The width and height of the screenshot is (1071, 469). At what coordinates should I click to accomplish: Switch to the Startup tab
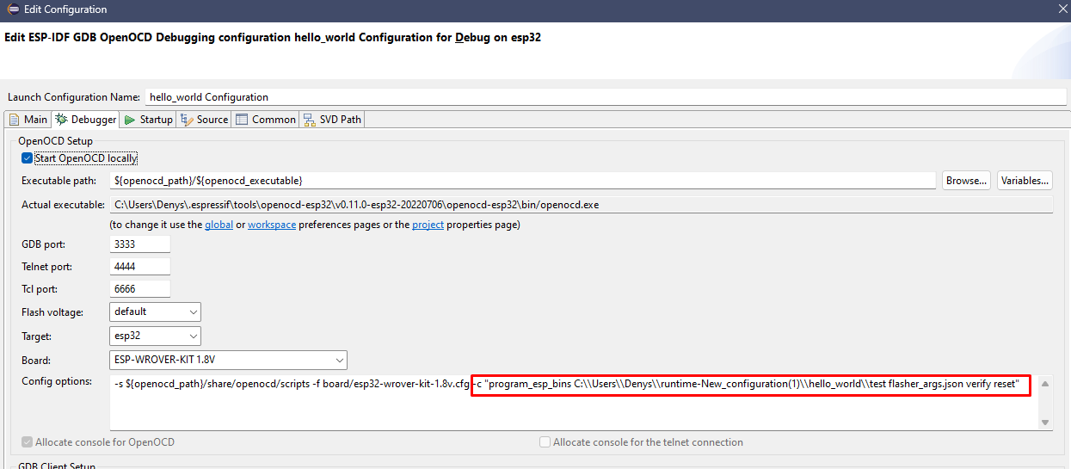148,120
